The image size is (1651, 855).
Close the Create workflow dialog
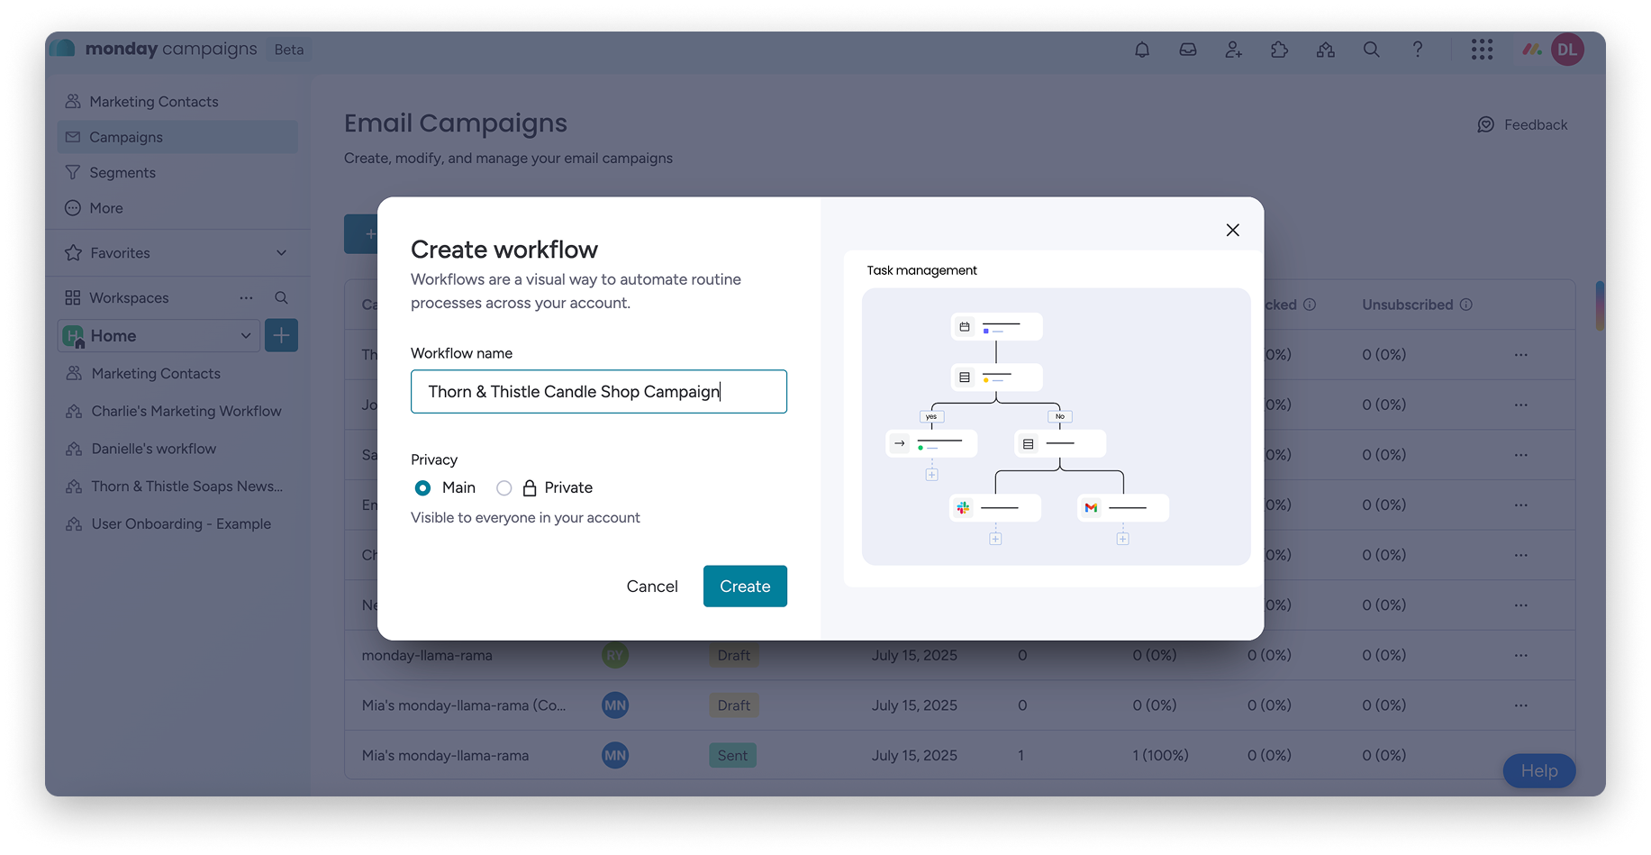[1232, 230]
